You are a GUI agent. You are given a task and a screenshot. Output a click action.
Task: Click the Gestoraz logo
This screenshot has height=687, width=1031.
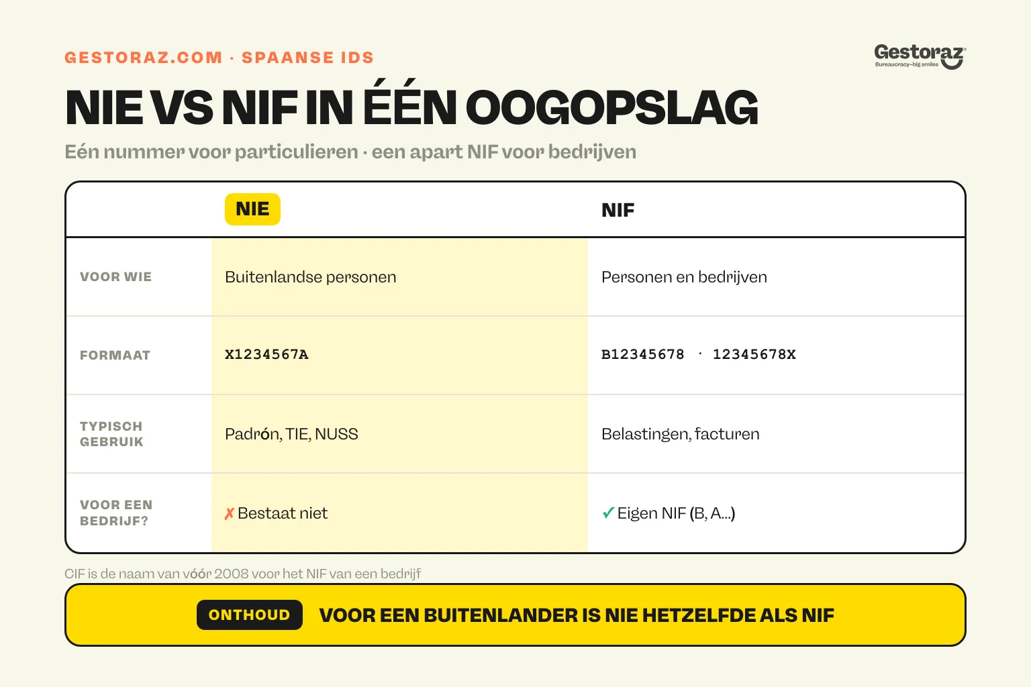pyautogui.click(x=920, y=56)
